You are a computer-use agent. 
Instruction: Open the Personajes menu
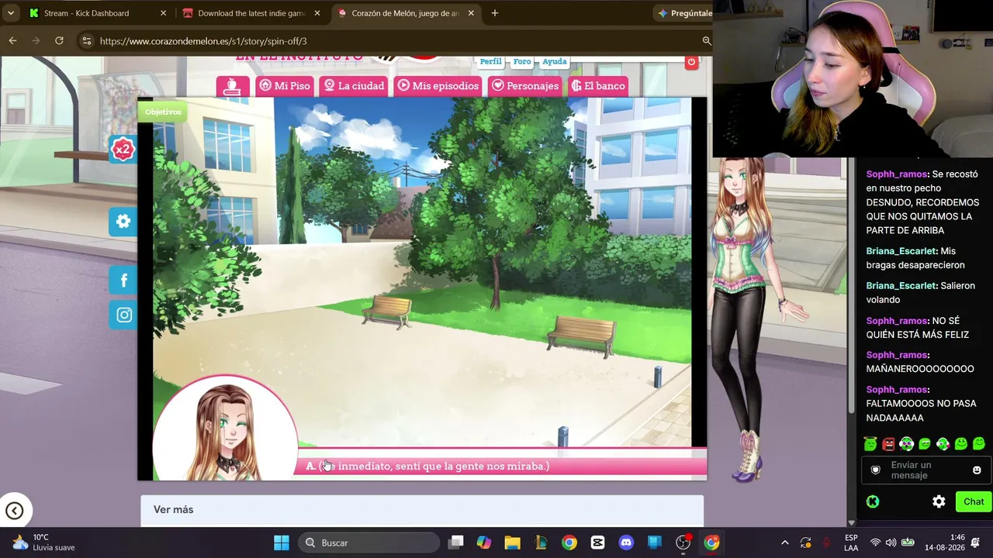[x=525, y=86]
